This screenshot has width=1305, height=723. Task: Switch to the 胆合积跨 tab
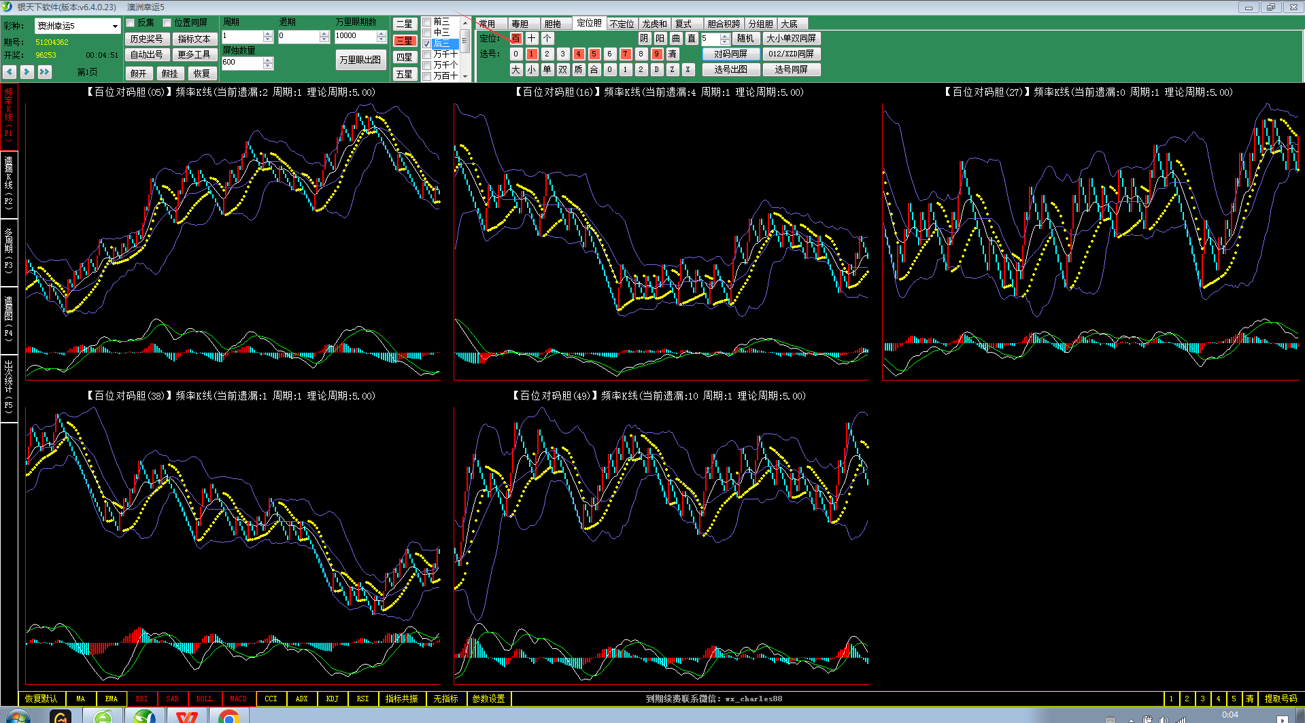click(x=724, y=24)
